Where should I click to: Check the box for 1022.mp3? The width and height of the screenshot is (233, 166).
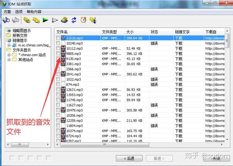[58, 79]
